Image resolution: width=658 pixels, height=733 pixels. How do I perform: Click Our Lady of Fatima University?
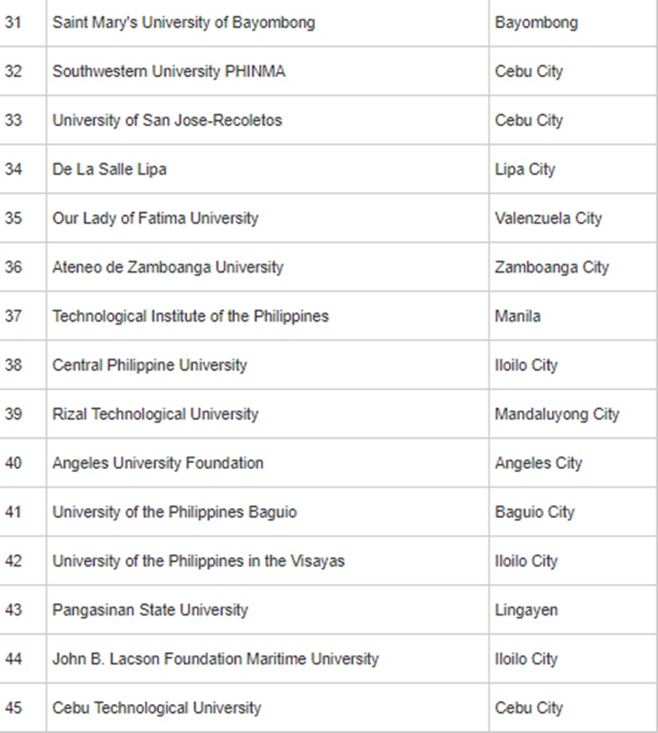point(155,218)
